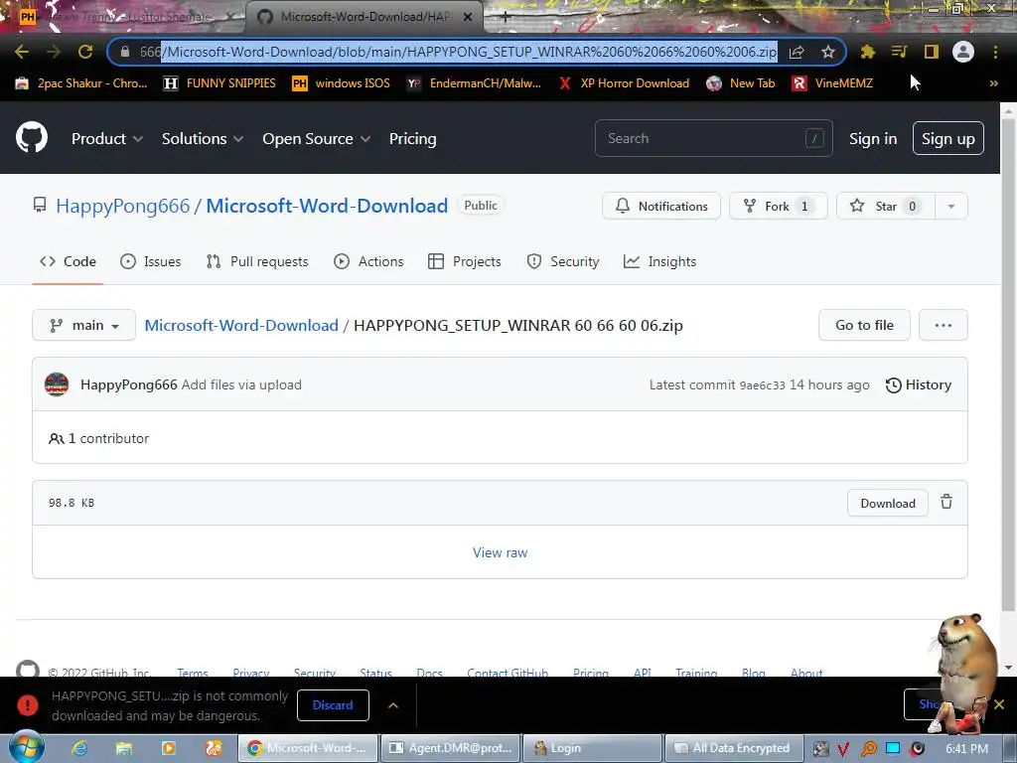Open the HappyPong666 owner profile link
The height and width of the screenshot is (763, 1017).
pos(122,206)
